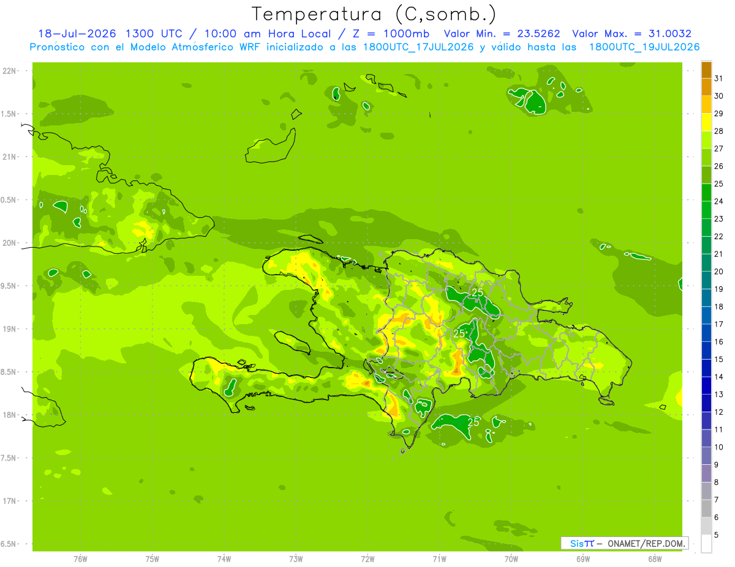Click the Pronóstico con el Modelo Atmósferico WRF text

146,47
